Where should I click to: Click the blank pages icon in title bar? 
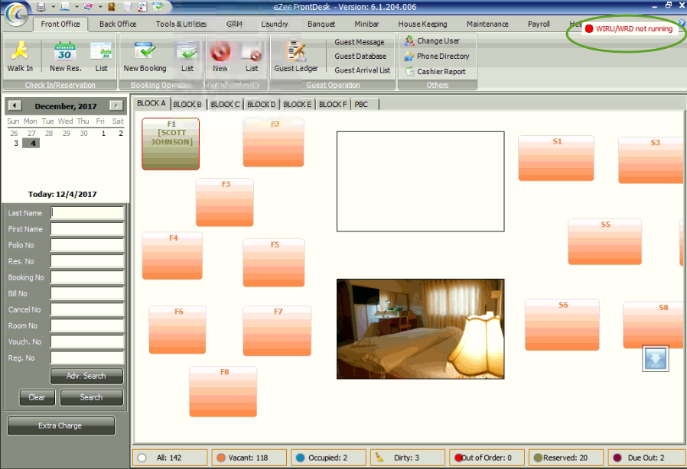coord(128,7)
